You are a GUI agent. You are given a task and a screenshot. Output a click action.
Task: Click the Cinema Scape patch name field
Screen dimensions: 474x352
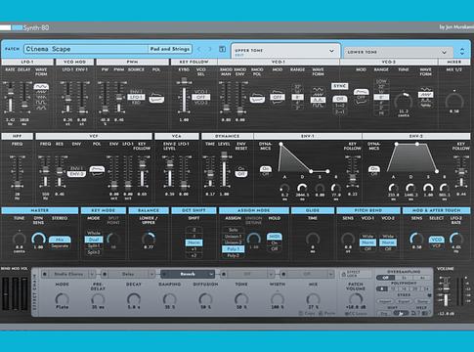[86, 49]
